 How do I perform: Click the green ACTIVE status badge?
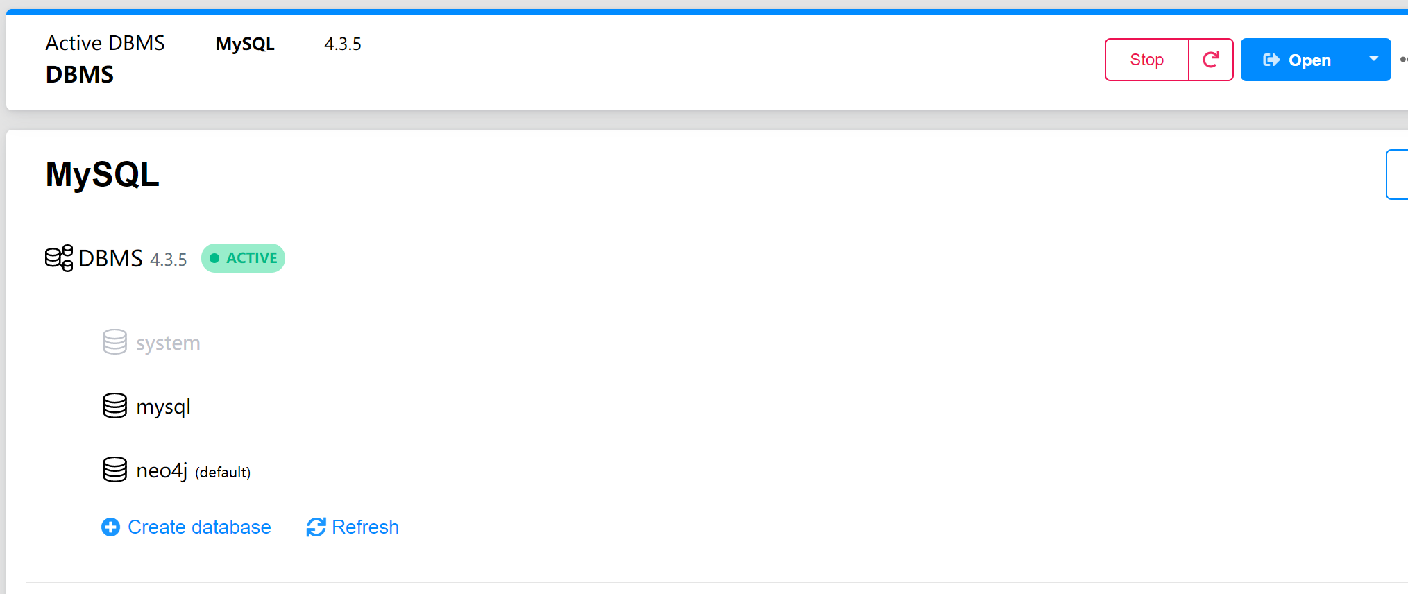pyautogui.click(x=244, y=258)
